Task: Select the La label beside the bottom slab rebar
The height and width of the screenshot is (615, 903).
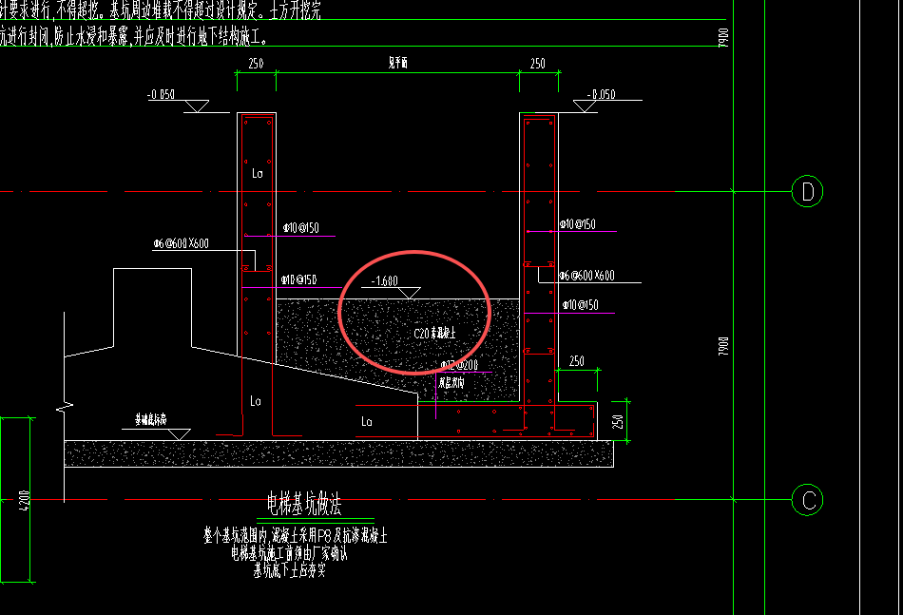Action: click(x=366, y=421)
